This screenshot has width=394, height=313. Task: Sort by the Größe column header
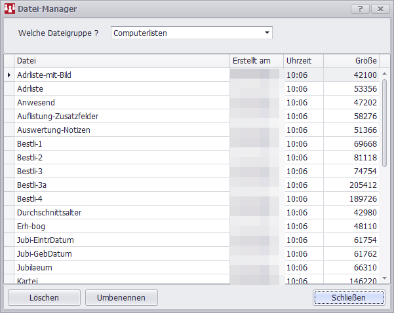(351, 61)
